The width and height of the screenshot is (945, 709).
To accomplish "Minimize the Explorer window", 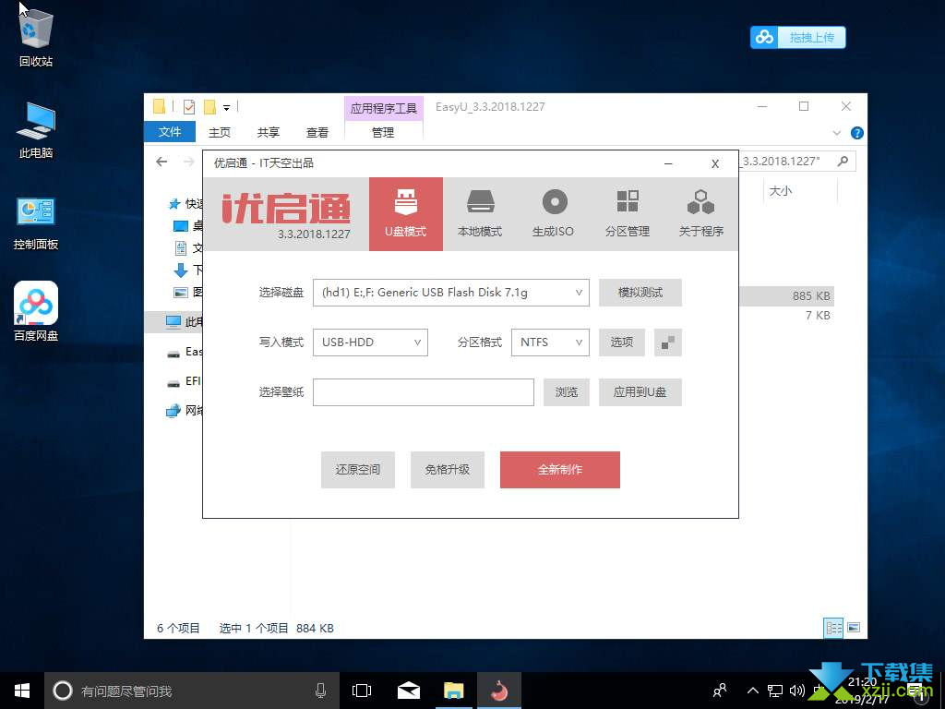I will pyautogui.click(x=762, y=107).
